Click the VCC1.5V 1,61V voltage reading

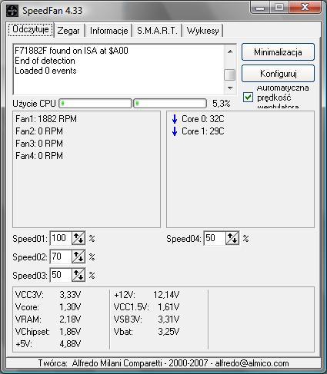pyautogui.click(x=146, y=307)
